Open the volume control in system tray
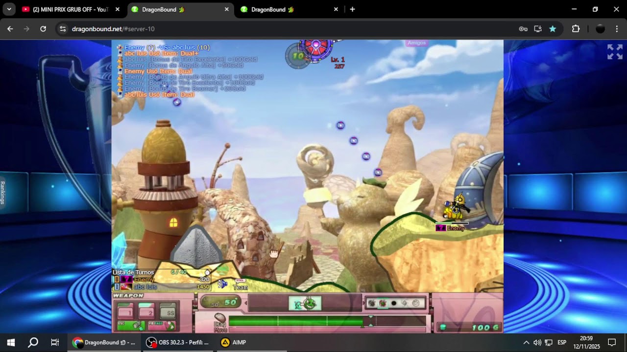627x352 pixels. tap(537, 342)
